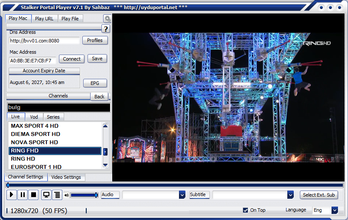Click the Profiles button
This screenshot has height=220, width=348.
[x=95, y=40]
